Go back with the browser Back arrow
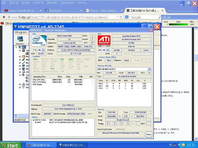 (4, 17)
